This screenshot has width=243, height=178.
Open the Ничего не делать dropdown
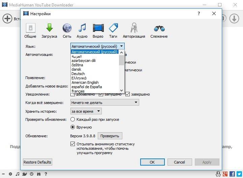pos(105,103)
